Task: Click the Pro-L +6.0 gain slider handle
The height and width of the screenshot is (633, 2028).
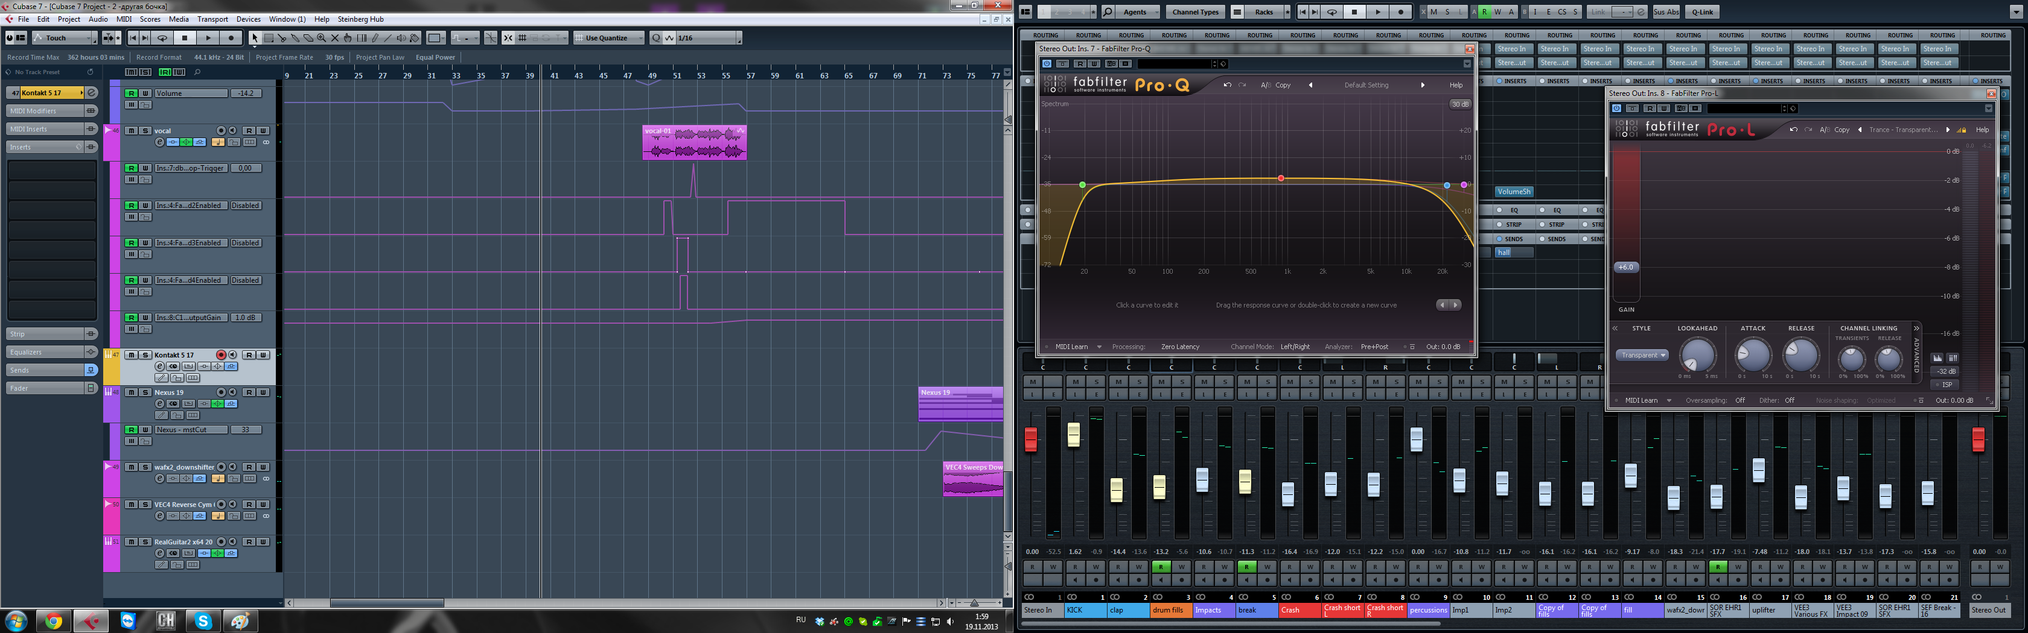Action: click(x=1625, y=267)
